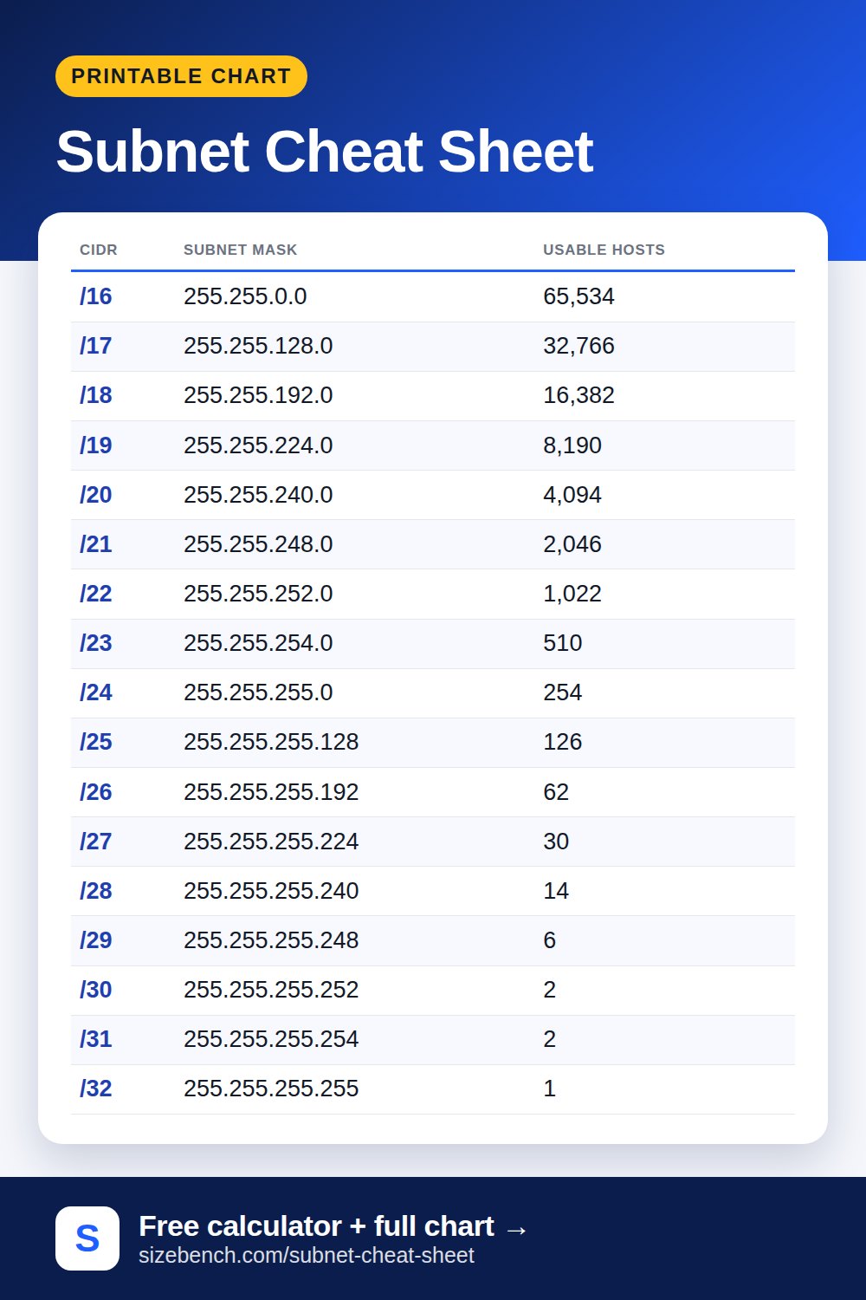866x1300 pixels.
Task: Select the /18 CIDR cell
Action: pyautogui.click(x=96, y=395)
